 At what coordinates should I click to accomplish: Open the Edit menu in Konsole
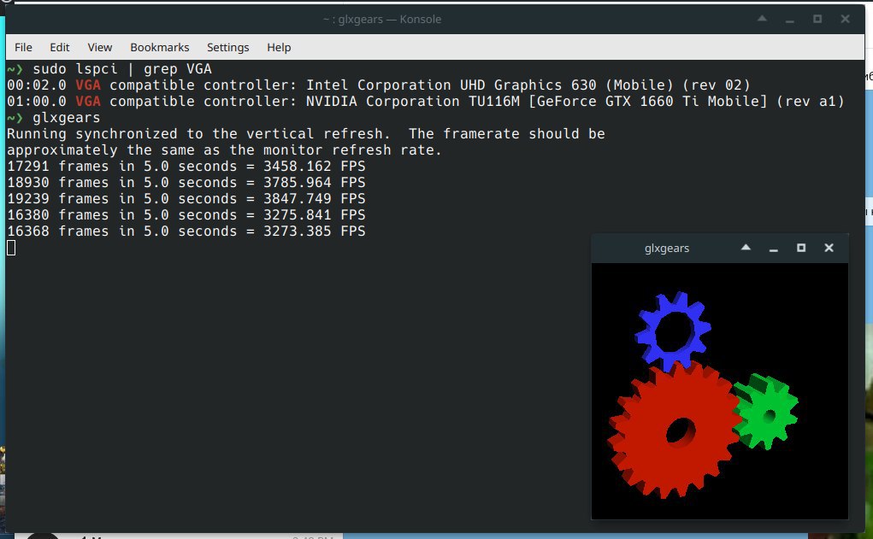[x=60, y=47]
